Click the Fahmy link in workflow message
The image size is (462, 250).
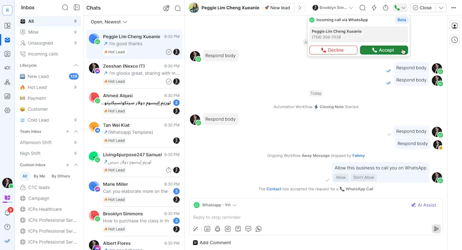[359, 156]
